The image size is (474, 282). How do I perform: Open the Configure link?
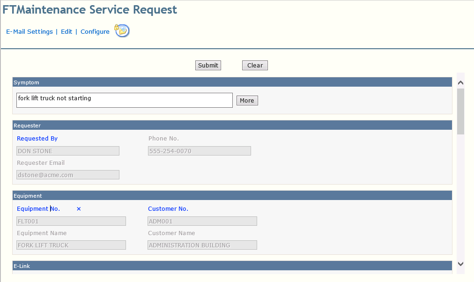click(x=95, y=31)
